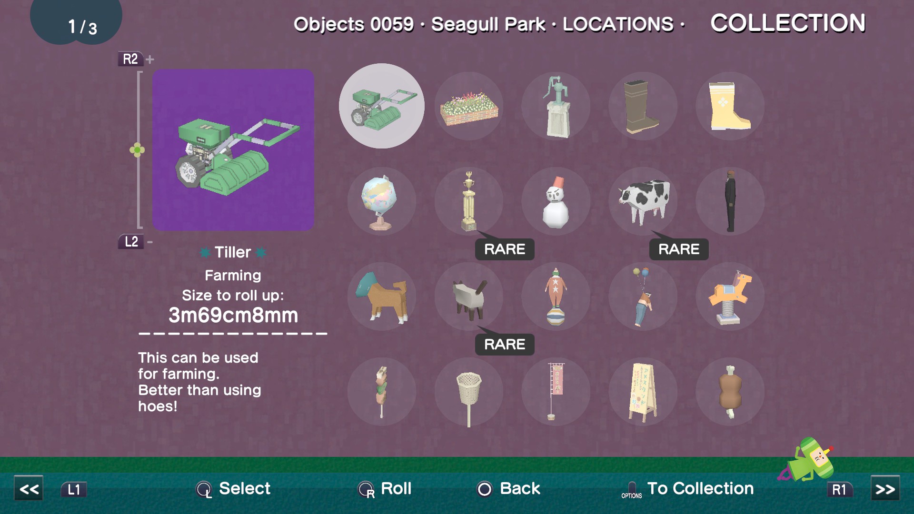Select the clown on ball icon
The width and height of the screenshot is (914, 514).
click(x=556, y=297)
